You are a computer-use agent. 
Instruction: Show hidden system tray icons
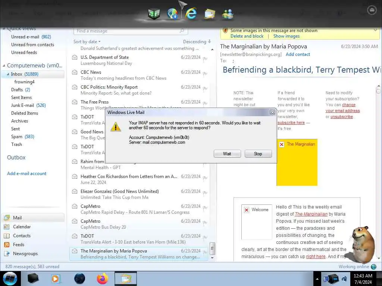(317, 279)
